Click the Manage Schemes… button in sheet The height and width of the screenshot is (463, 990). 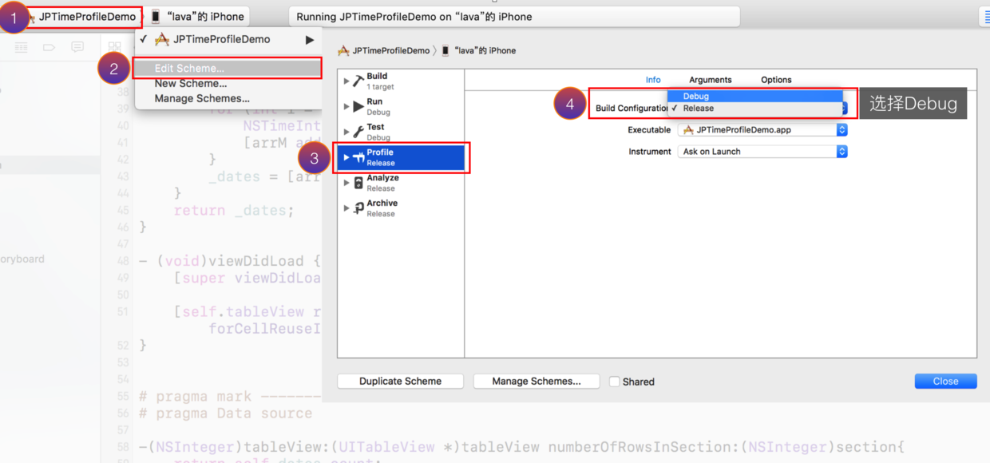537,382
